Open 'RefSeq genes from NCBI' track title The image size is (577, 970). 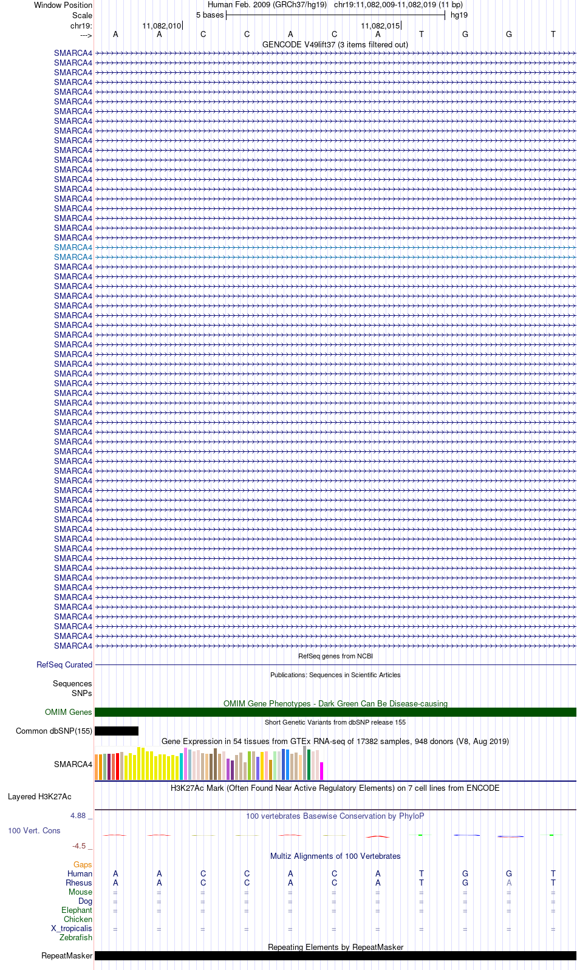click(335, 656)
